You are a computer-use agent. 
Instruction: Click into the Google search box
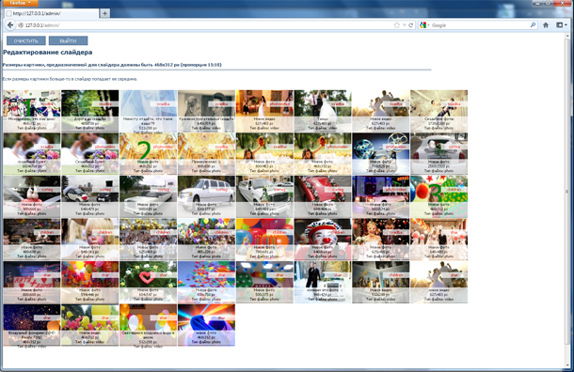[x=480, y=25]
